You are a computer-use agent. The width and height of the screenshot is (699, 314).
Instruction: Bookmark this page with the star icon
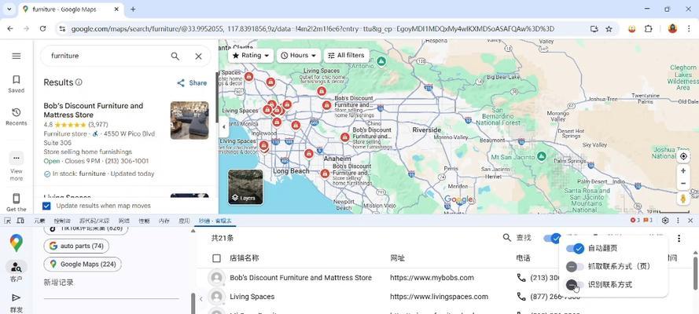pyautogui.click(x=609, y=28)
